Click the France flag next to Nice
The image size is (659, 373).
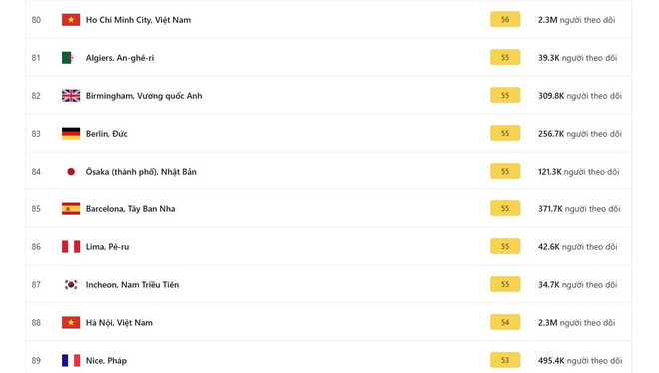(x=71, y=360)
